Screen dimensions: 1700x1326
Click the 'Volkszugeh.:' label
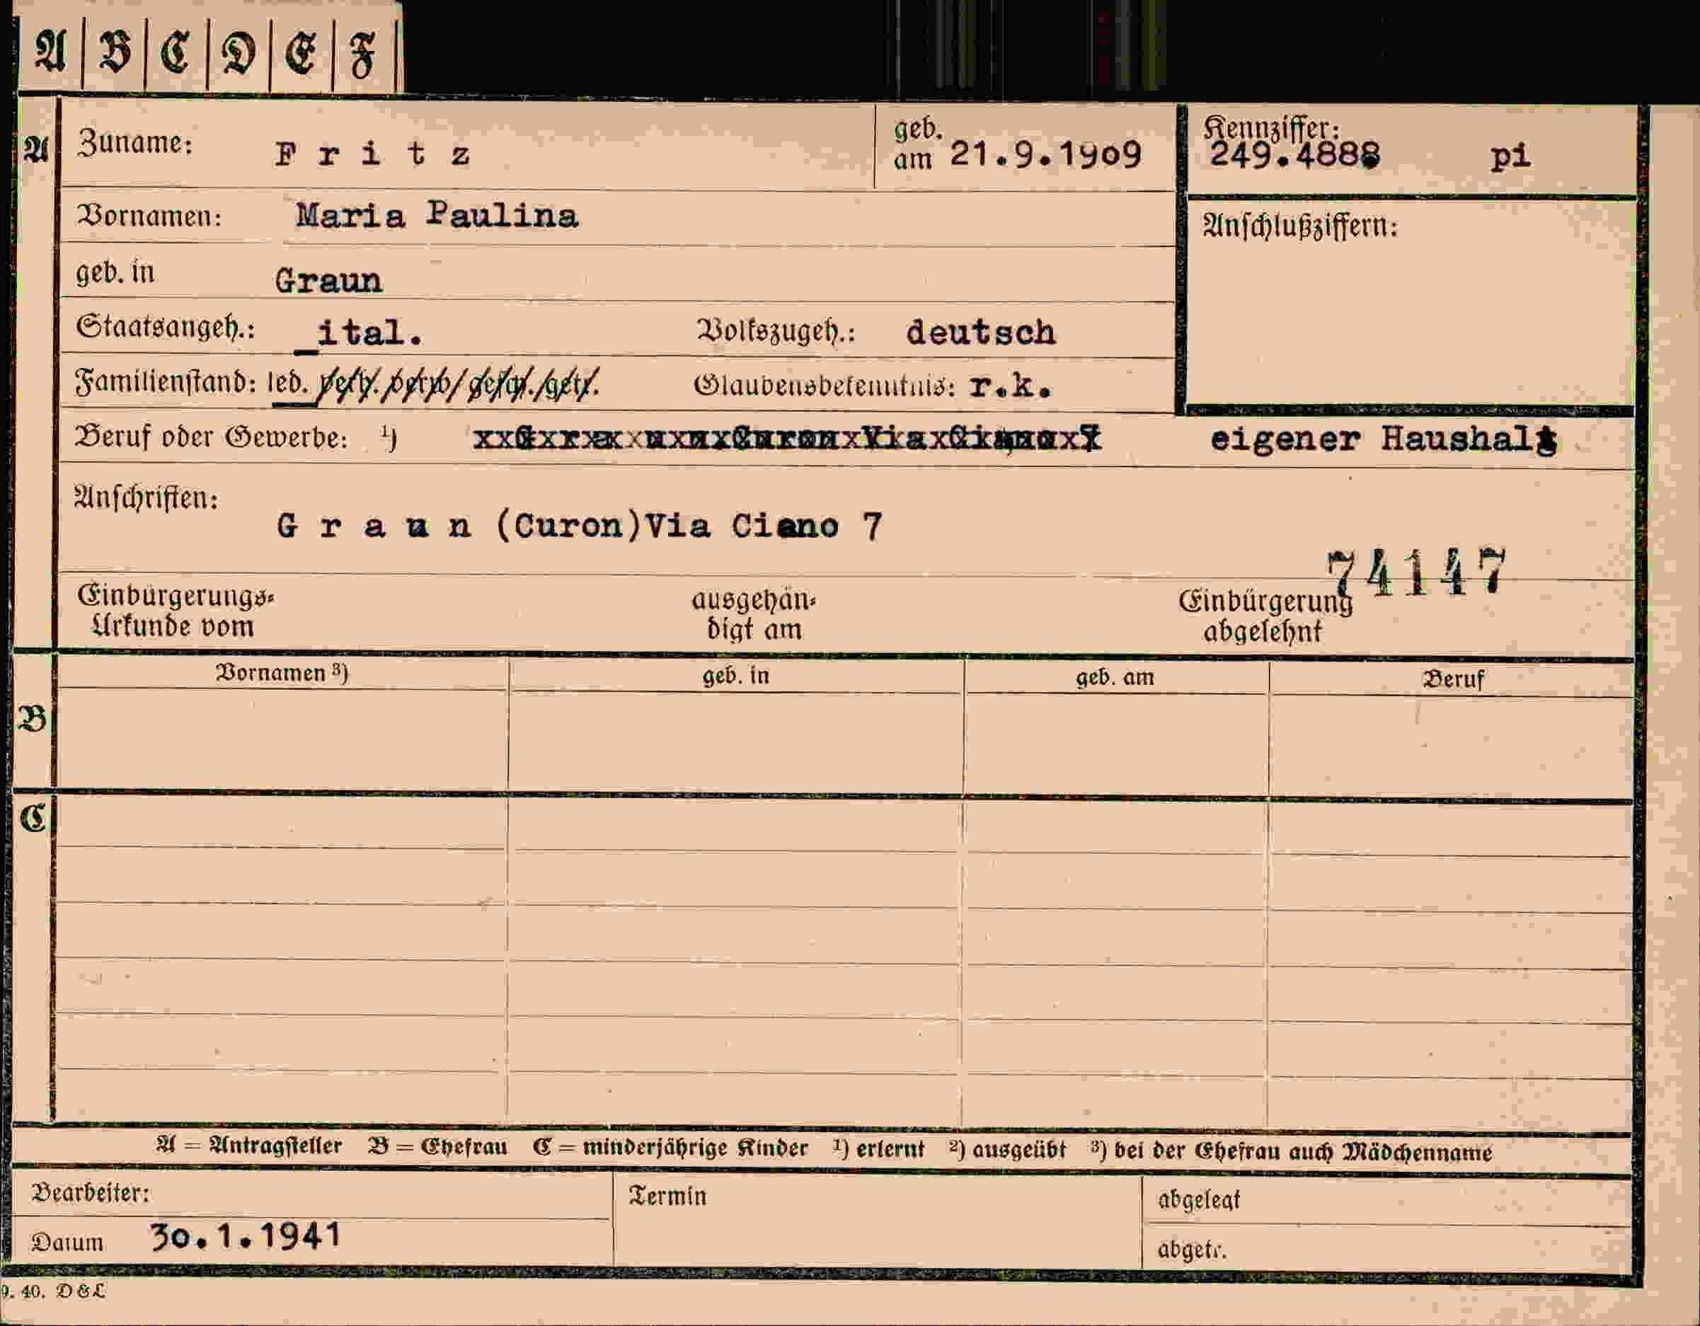point(776,331)
